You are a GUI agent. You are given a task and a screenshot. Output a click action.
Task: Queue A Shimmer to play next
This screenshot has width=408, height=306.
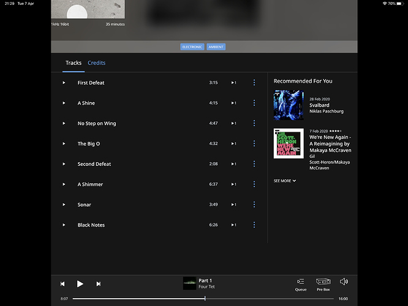click(233, 184)
